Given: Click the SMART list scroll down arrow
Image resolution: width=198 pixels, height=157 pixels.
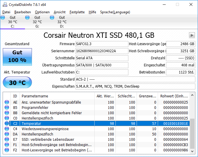Looking at the screenshot, I should (x=192, y=151).
